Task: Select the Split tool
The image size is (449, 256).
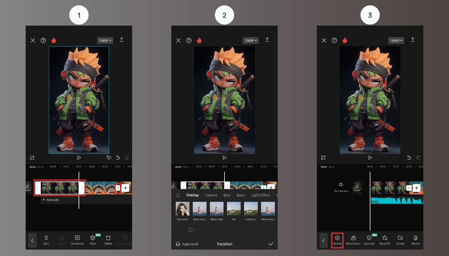Action: (46, 240)
